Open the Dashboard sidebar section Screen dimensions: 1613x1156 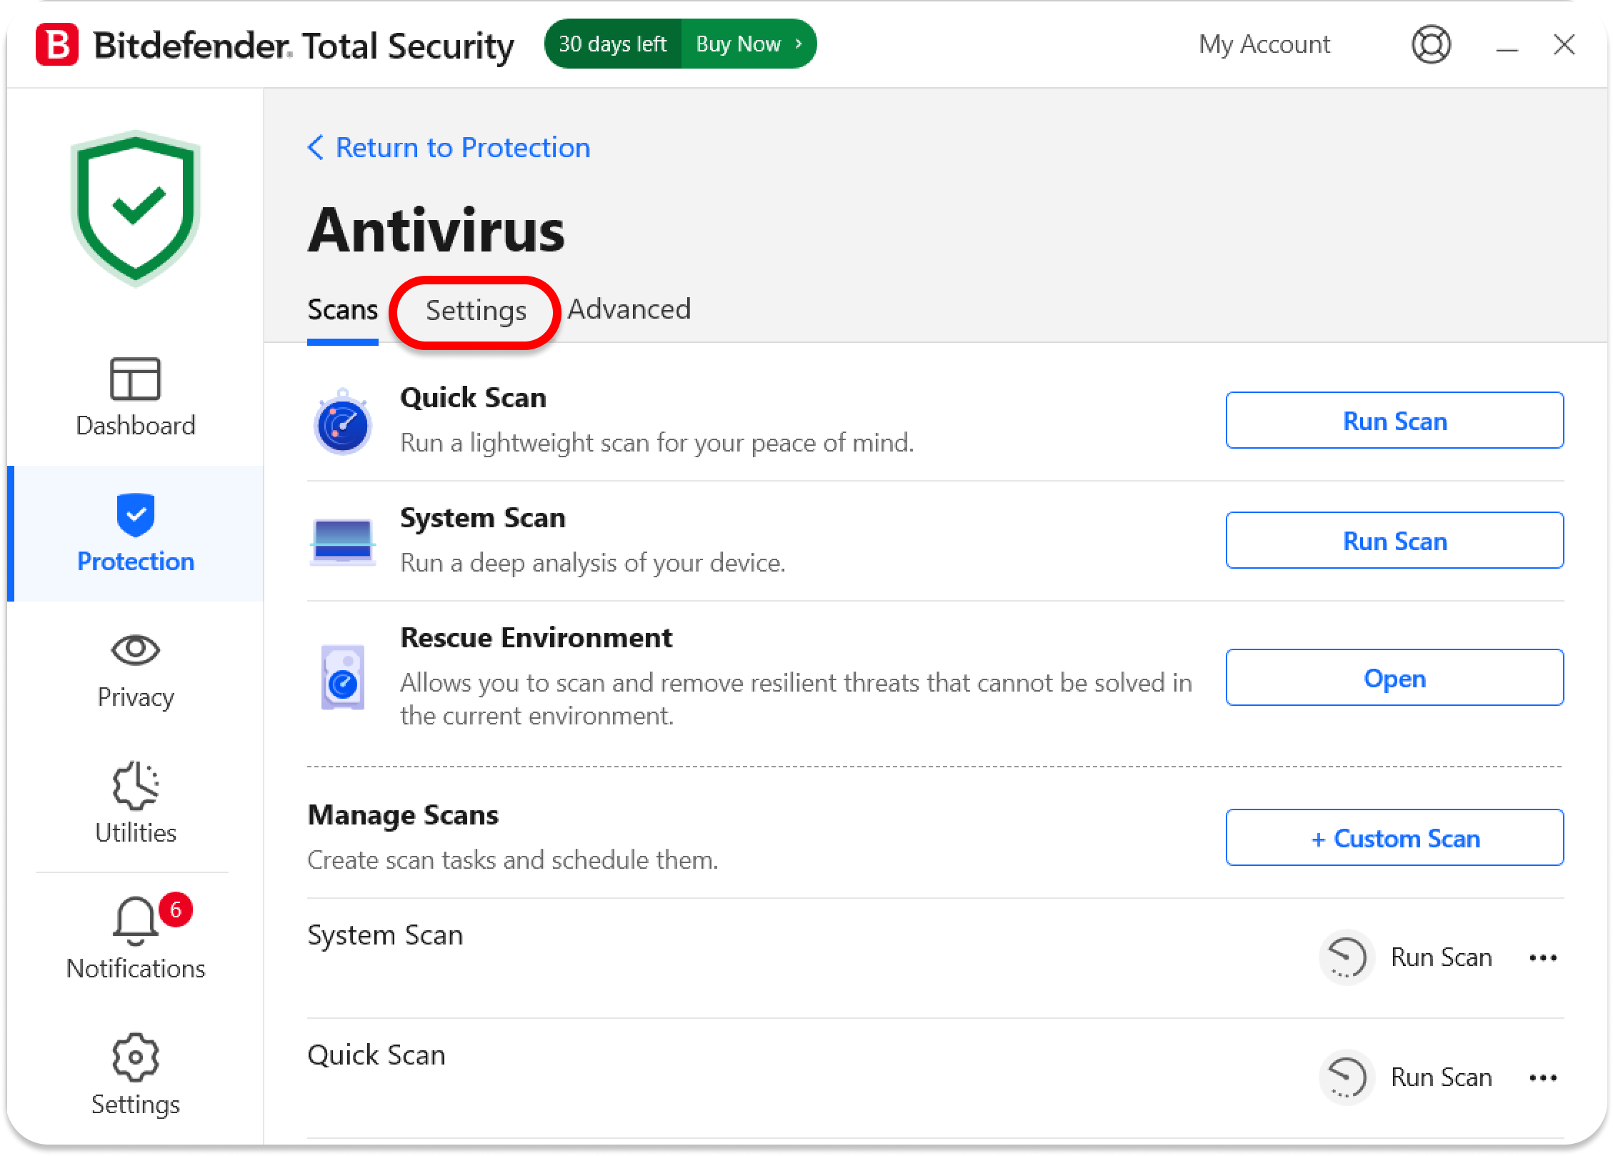(x=135, y=397)
